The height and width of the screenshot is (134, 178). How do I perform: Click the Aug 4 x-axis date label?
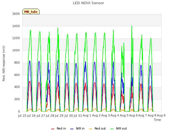coord(115,115)
